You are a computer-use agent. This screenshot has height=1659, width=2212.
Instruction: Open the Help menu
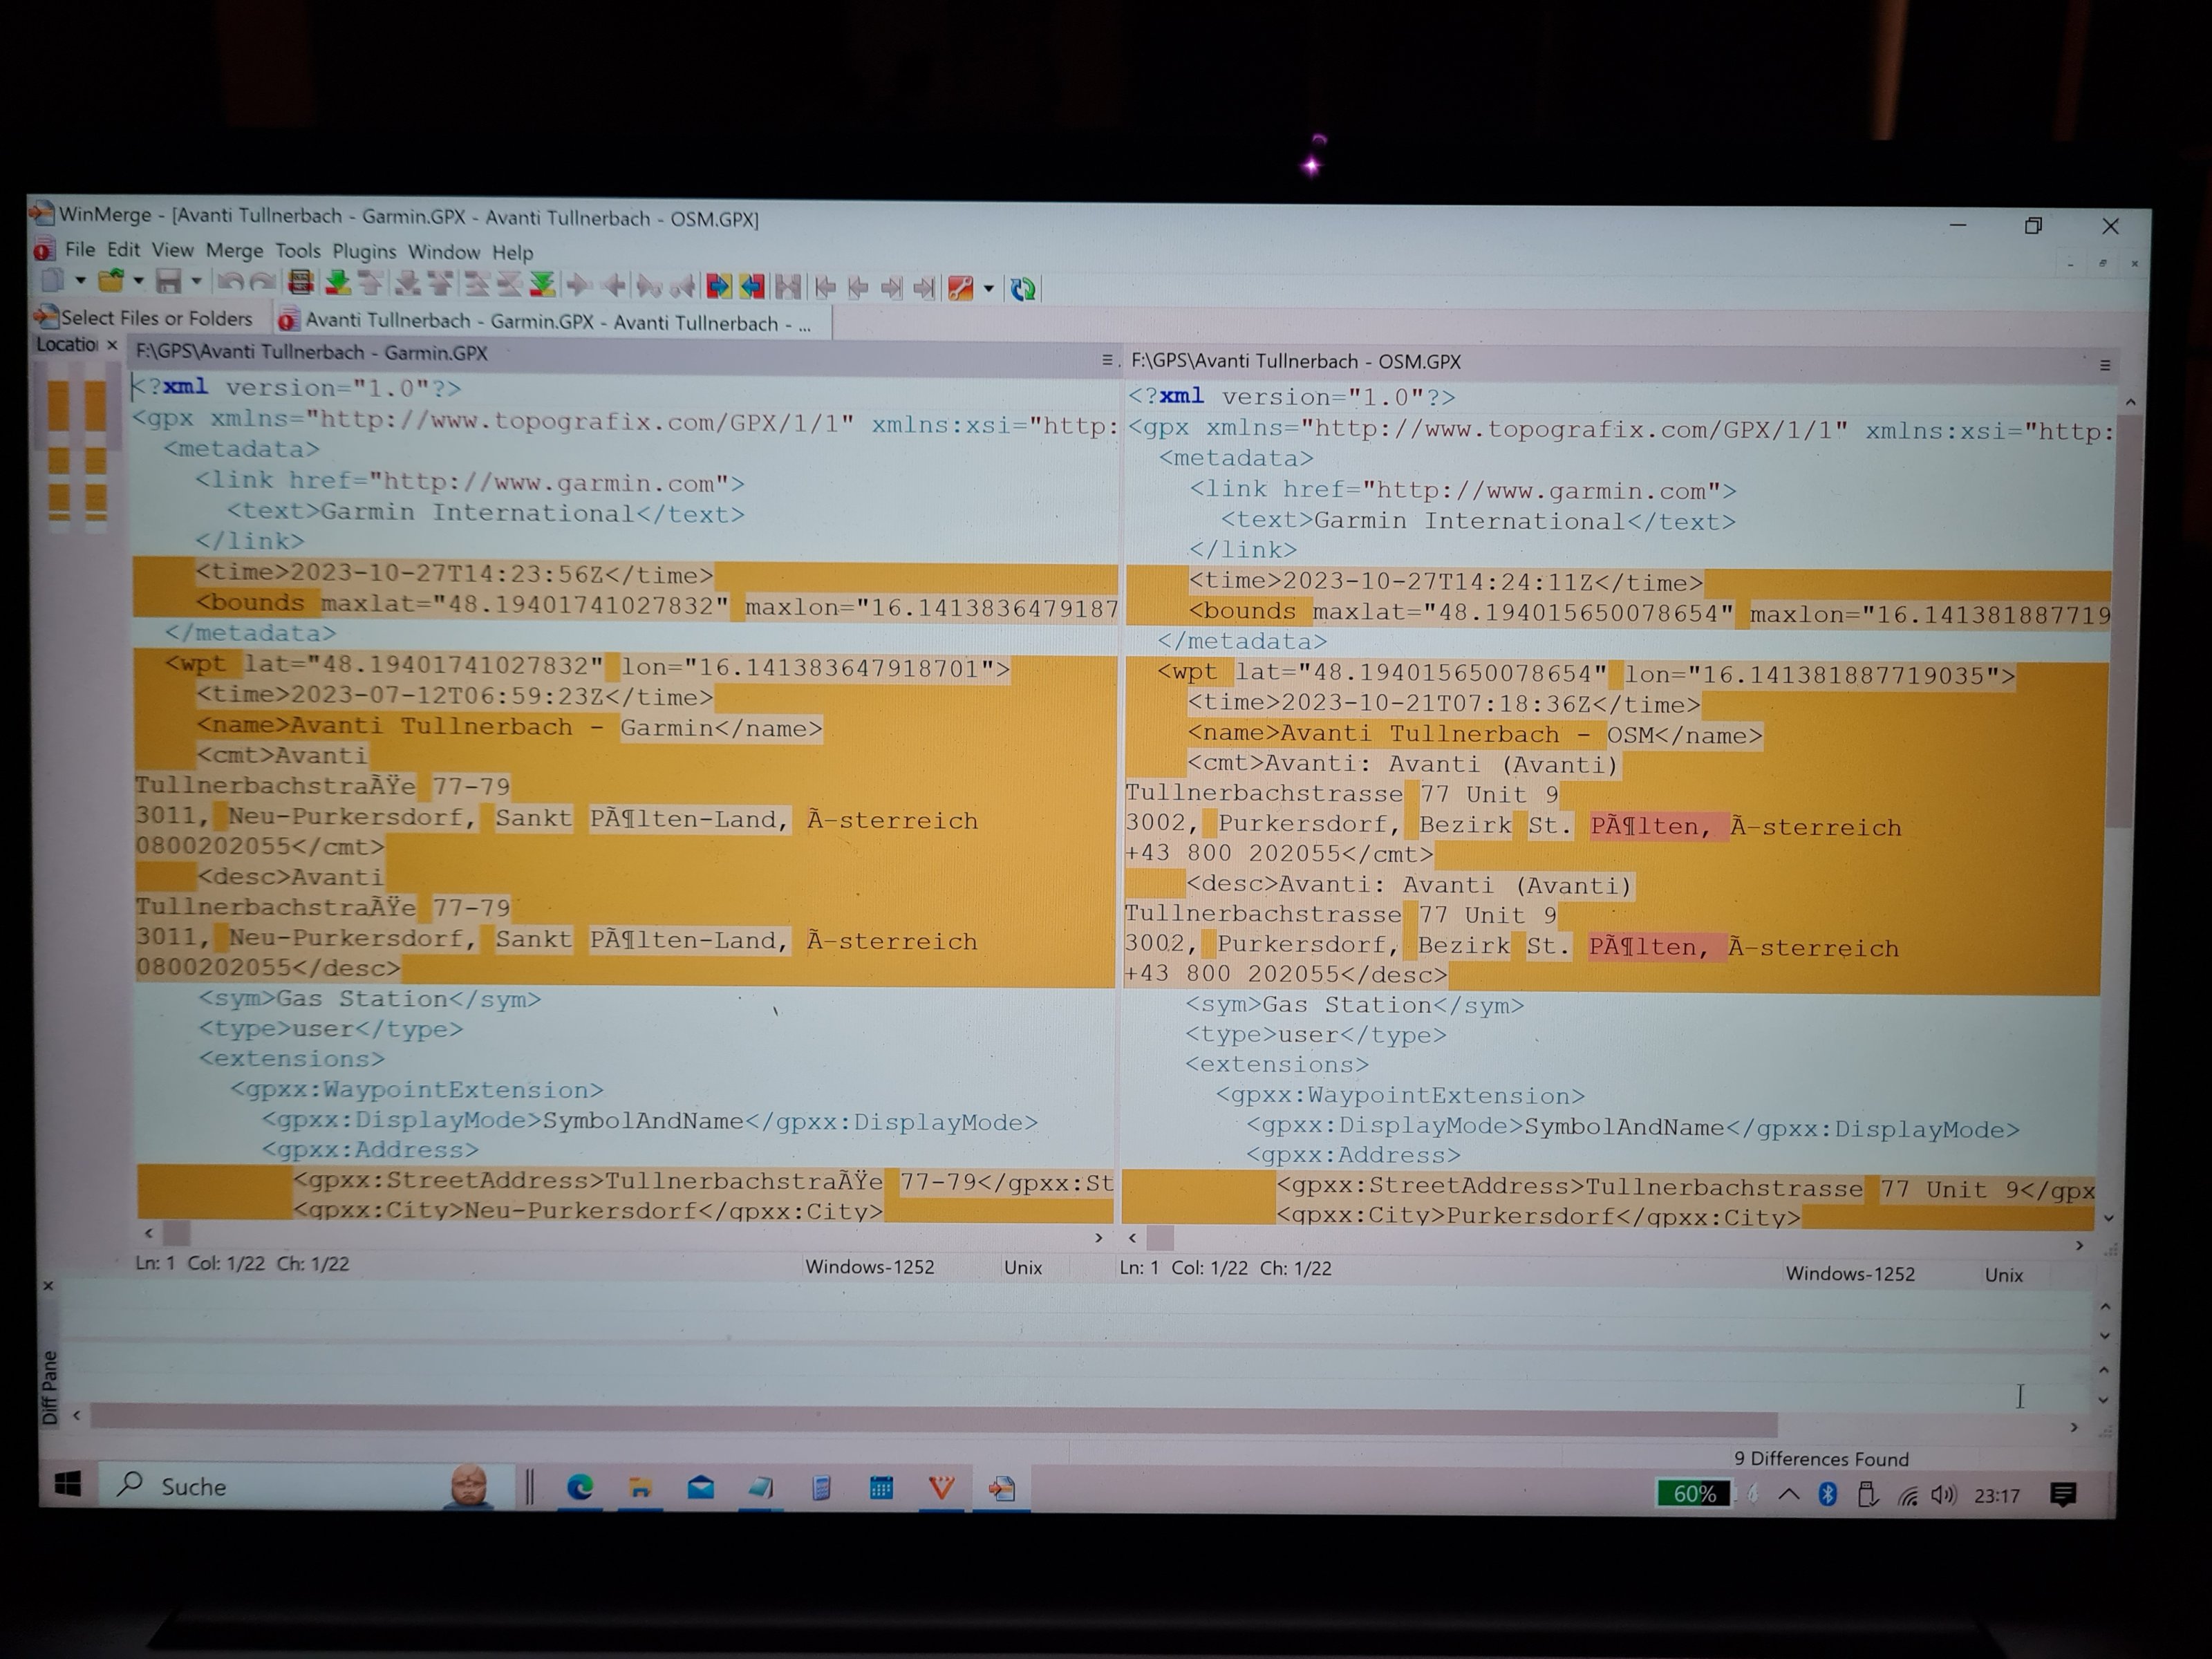(x=513, y=253)
